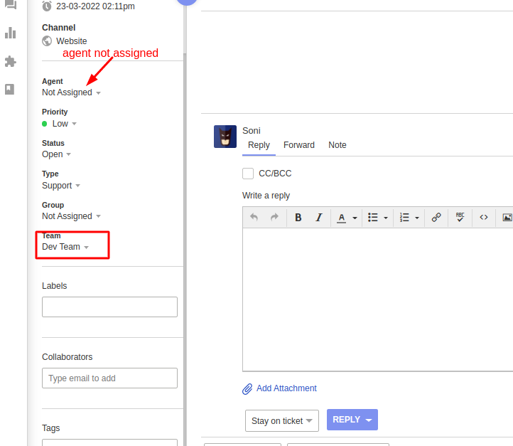Screen dimensions: 513x446
Task: Open the knowledgebase bookmark sidebar icon
Action: coord(10,89)
